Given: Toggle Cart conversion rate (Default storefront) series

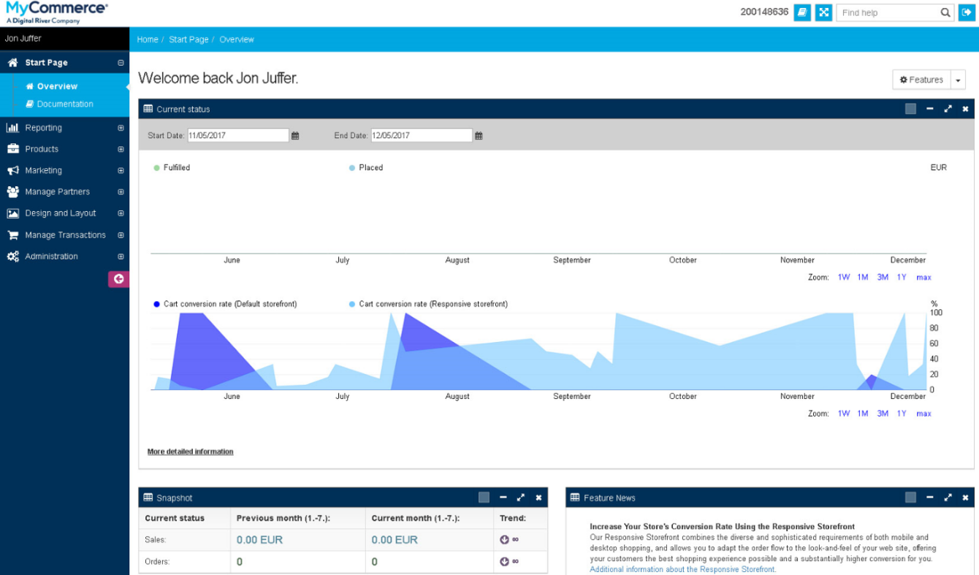Looking at the screenshot, I should point(225,304).
